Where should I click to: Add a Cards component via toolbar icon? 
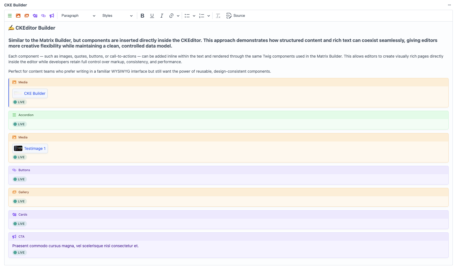tap(35, 16)
